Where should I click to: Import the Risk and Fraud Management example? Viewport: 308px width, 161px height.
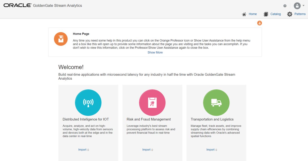point(146,150)
